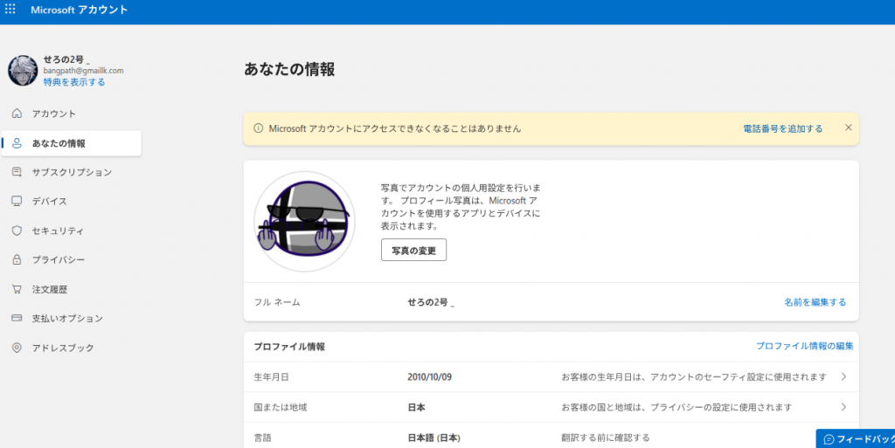Image resolution: width=895 pixels, height=448 pixels.
Task: Click the home icon beside アカウント
Action: 17,114
